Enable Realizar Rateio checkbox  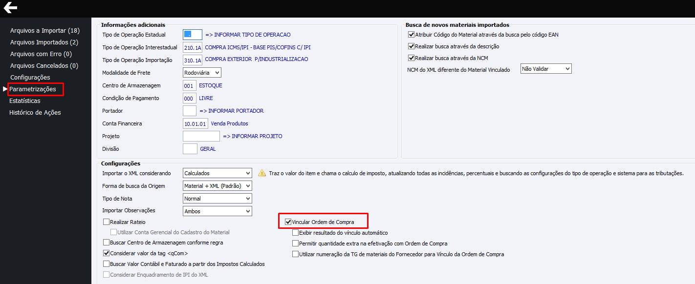pyautogui.click(x=107, y=222)
